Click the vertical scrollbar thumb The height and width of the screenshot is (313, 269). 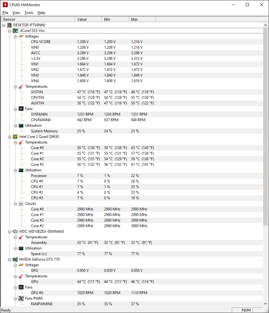(x=265, y=126)
